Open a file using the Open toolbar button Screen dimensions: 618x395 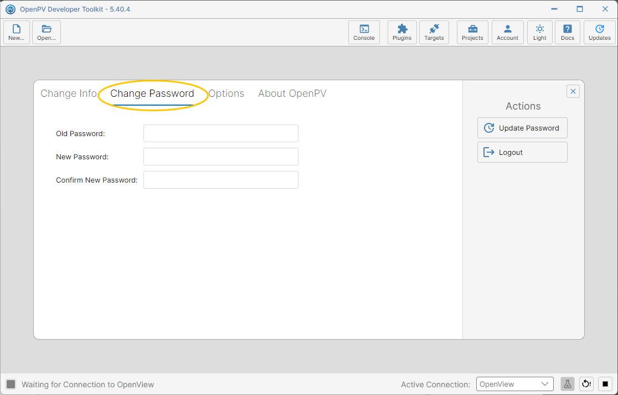pos(47,32)
